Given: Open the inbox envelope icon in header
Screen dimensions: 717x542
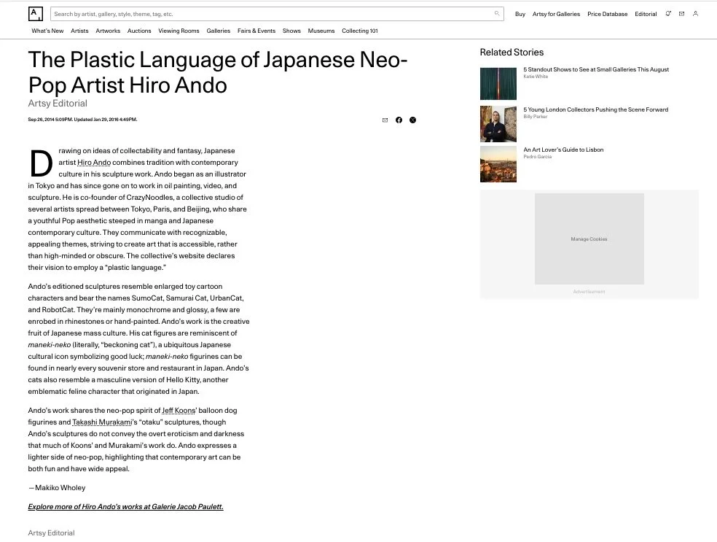Looking at the screenshot, I should coord(681,14).
